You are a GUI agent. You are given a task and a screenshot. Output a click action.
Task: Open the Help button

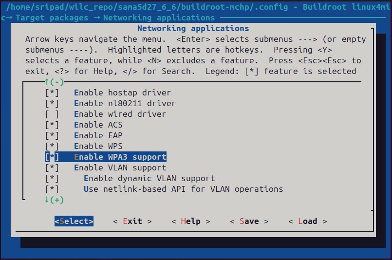tap(190, 221)
